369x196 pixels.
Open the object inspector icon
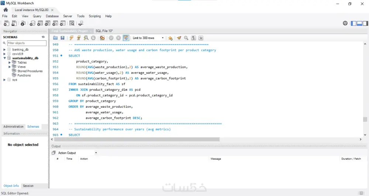[x=23, y=23]
